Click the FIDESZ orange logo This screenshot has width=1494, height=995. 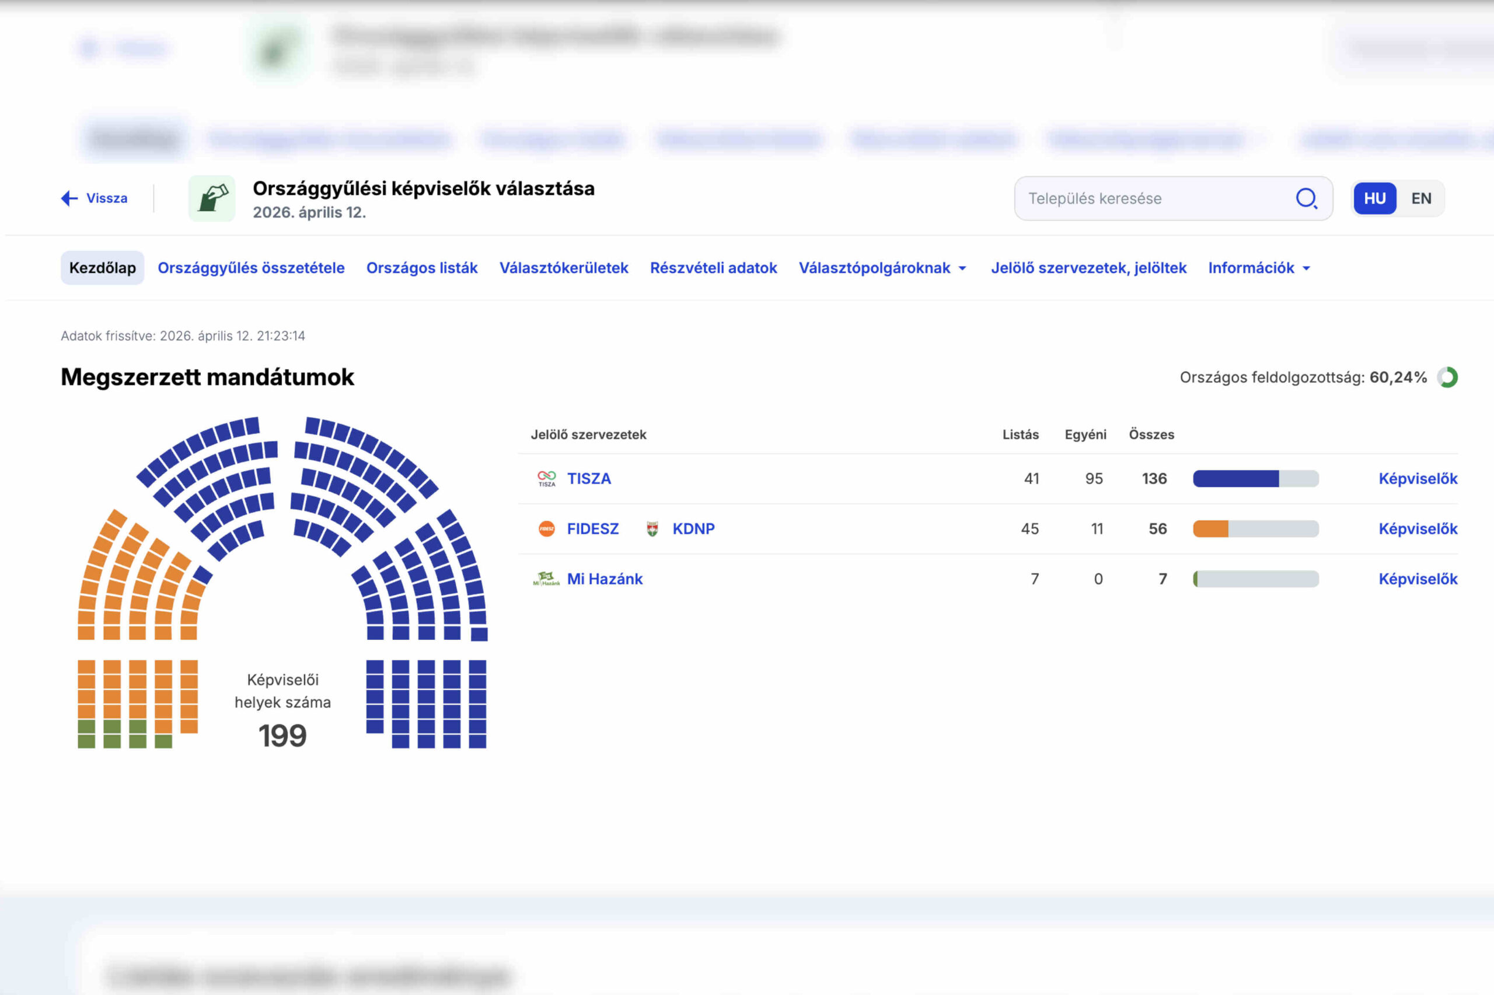(546, 528)
